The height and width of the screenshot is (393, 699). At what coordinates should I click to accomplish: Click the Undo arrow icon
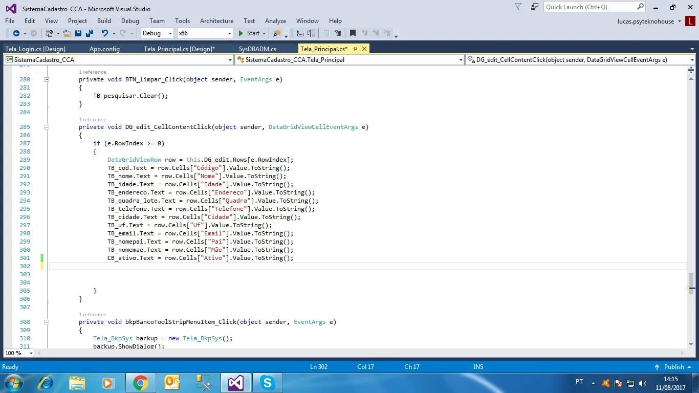tap(104, 33)
